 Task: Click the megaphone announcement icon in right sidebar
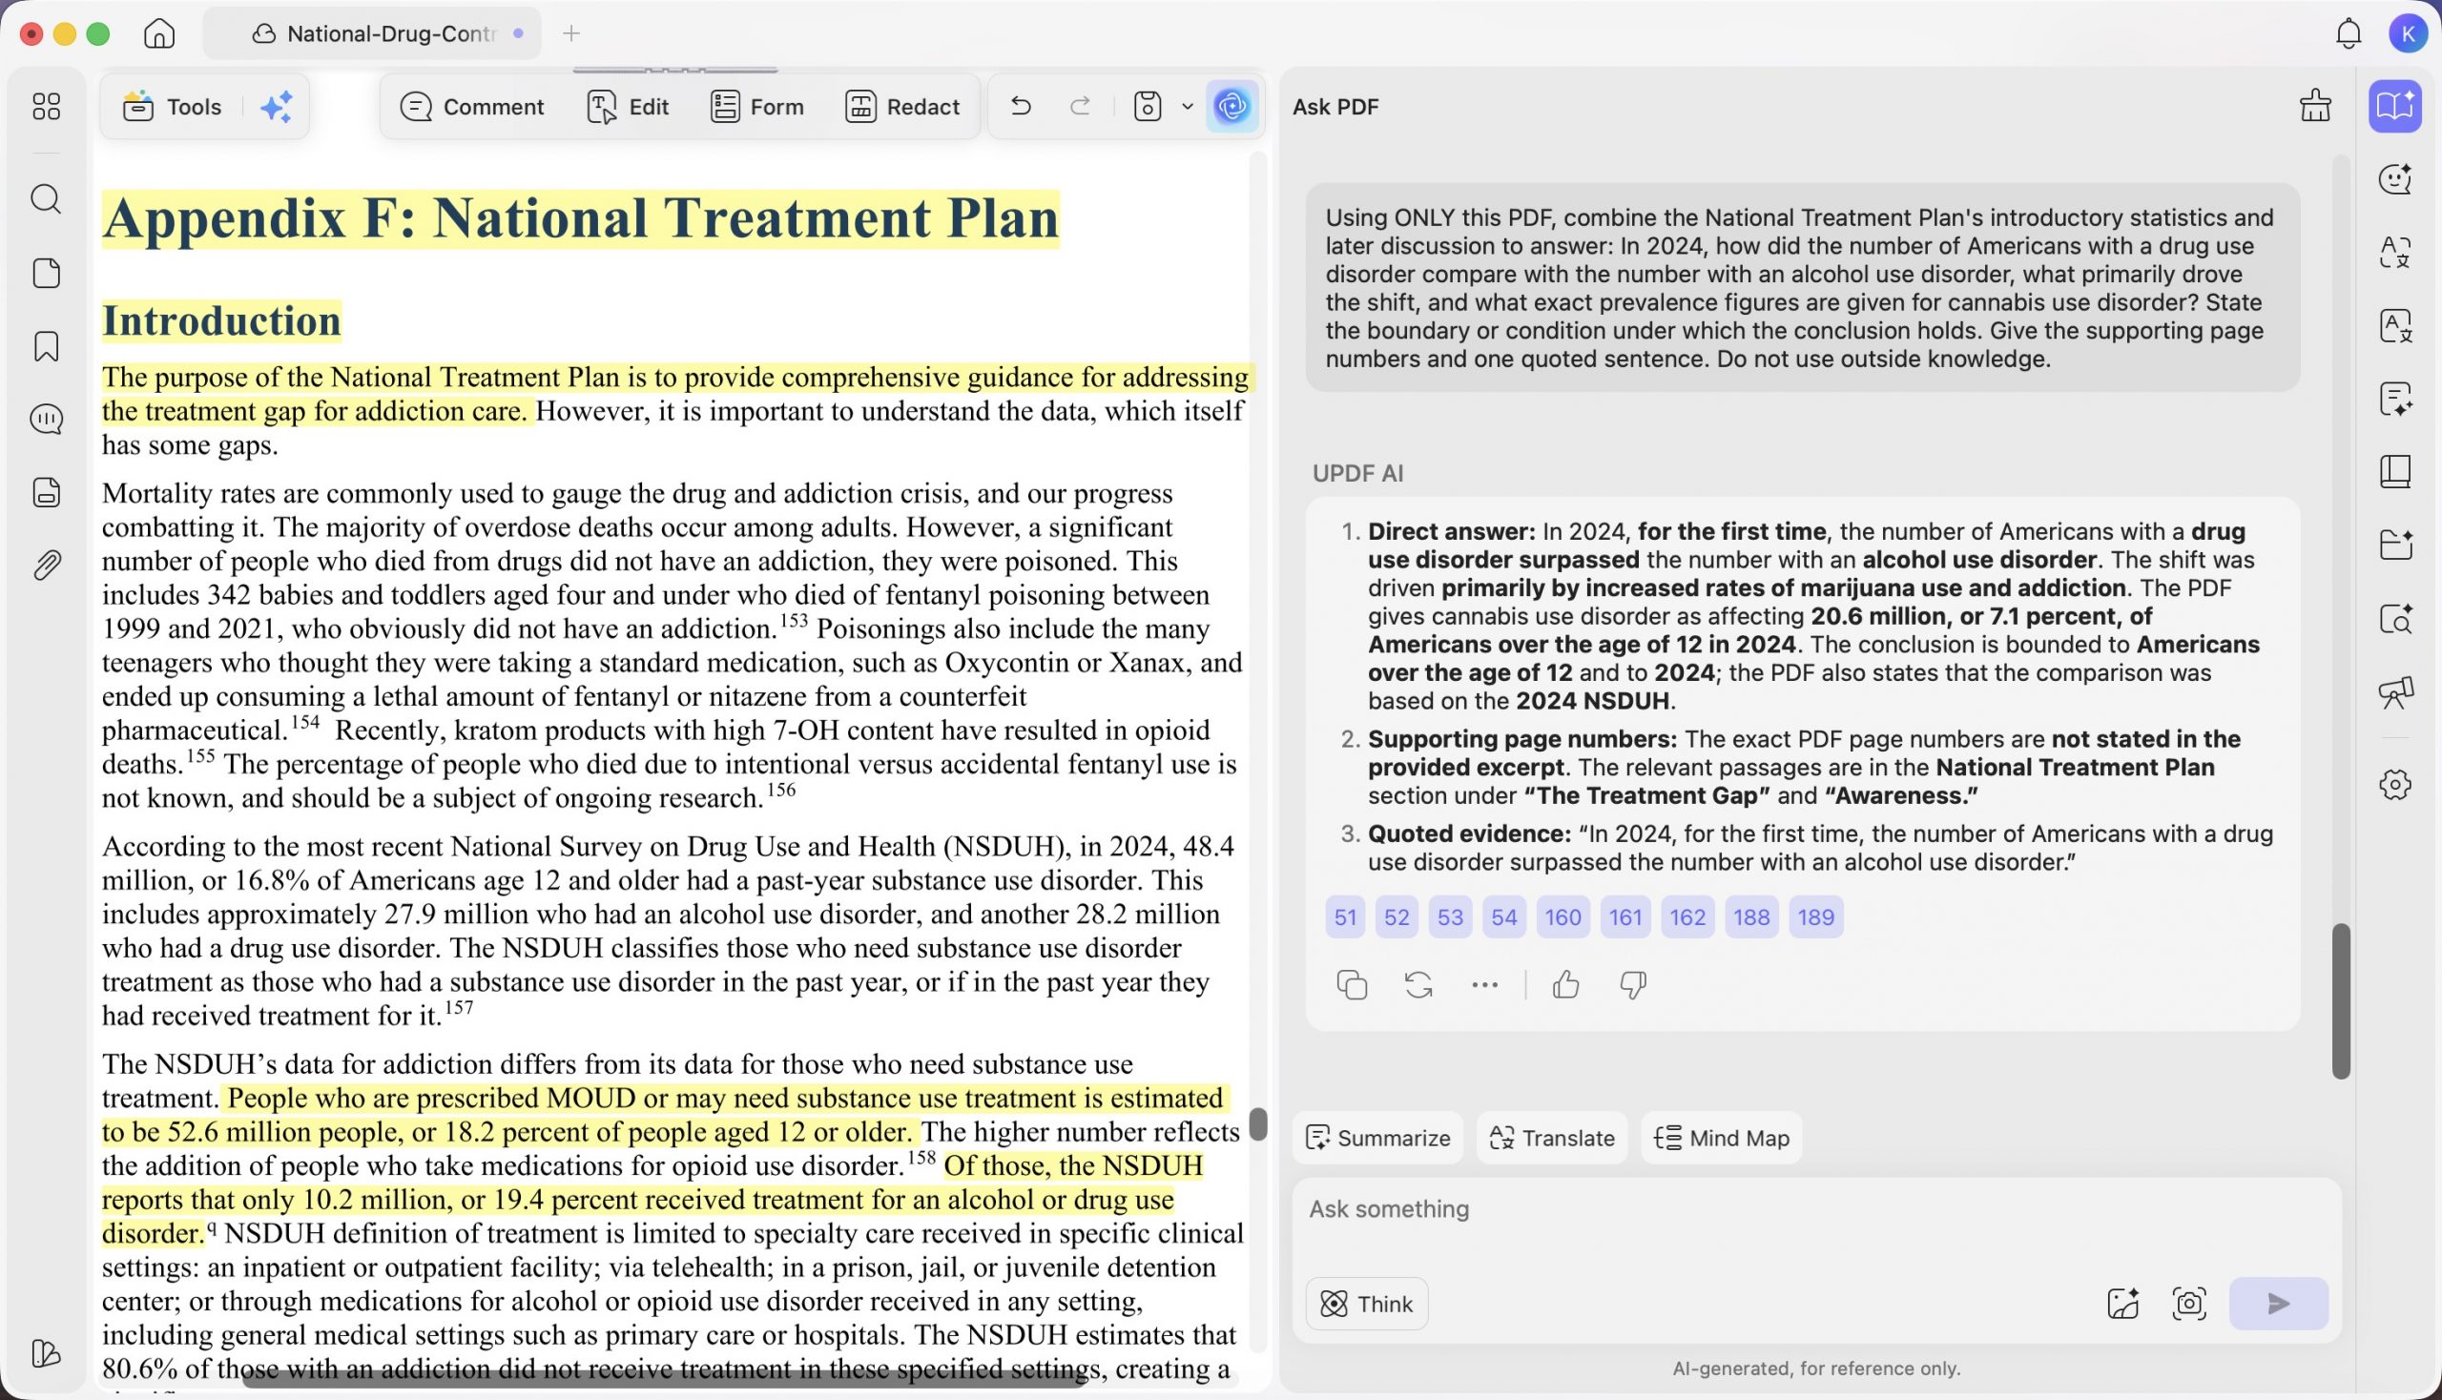coord(2395,691)
